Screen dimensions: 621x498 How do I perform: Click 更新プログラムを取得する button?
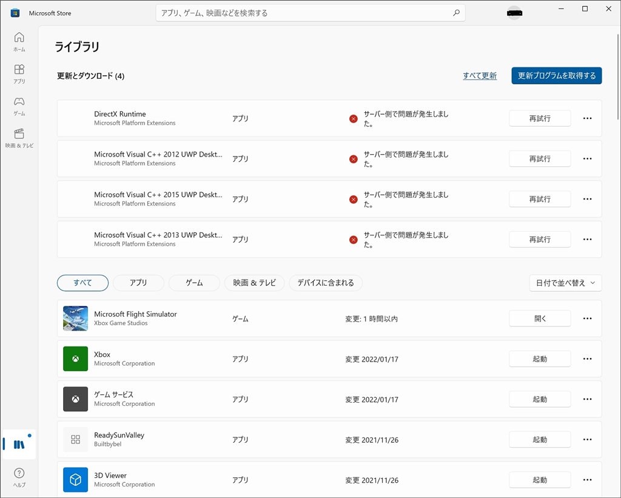tap(556, 76)
